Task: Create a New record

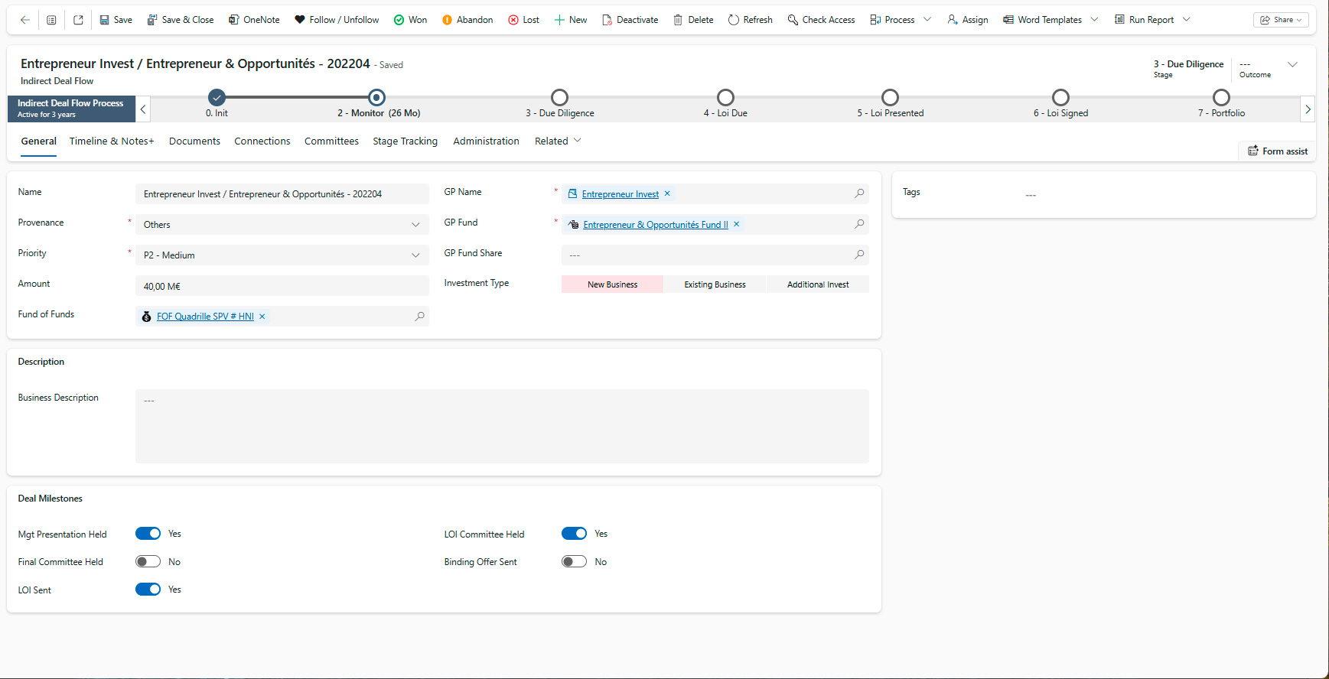Action: tap(571, 20)
